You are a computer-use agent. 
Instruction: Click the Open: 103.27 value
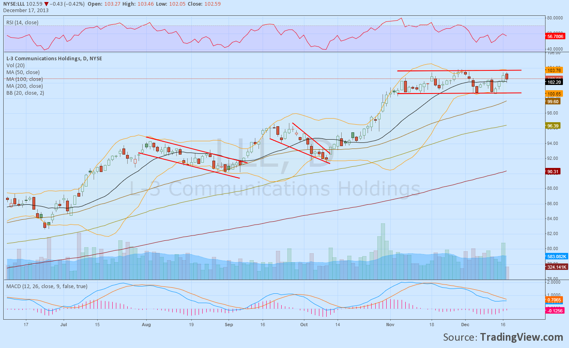(104, 4)
